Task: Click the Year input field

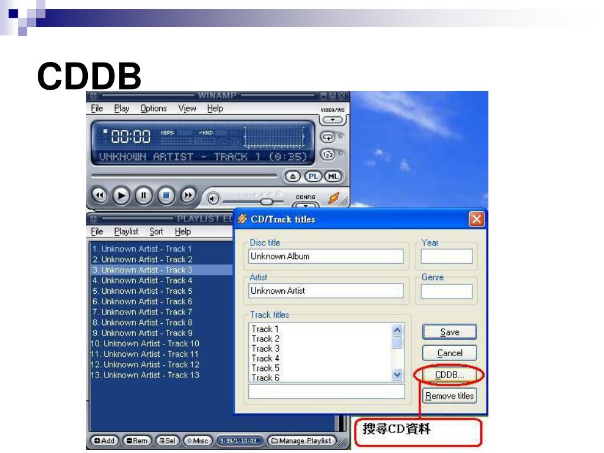Action: pyautogui.click(x=447, y=256)
